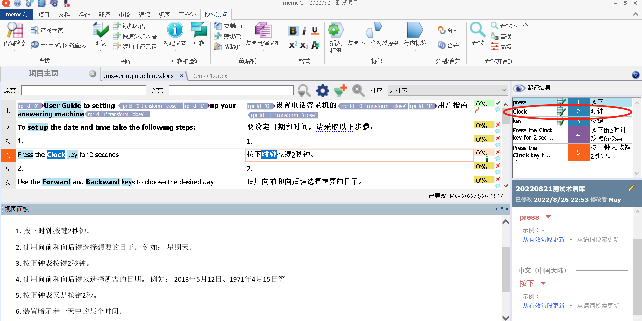Split the segment with 分割
The image size is (642, 321).
click(448, 31)
